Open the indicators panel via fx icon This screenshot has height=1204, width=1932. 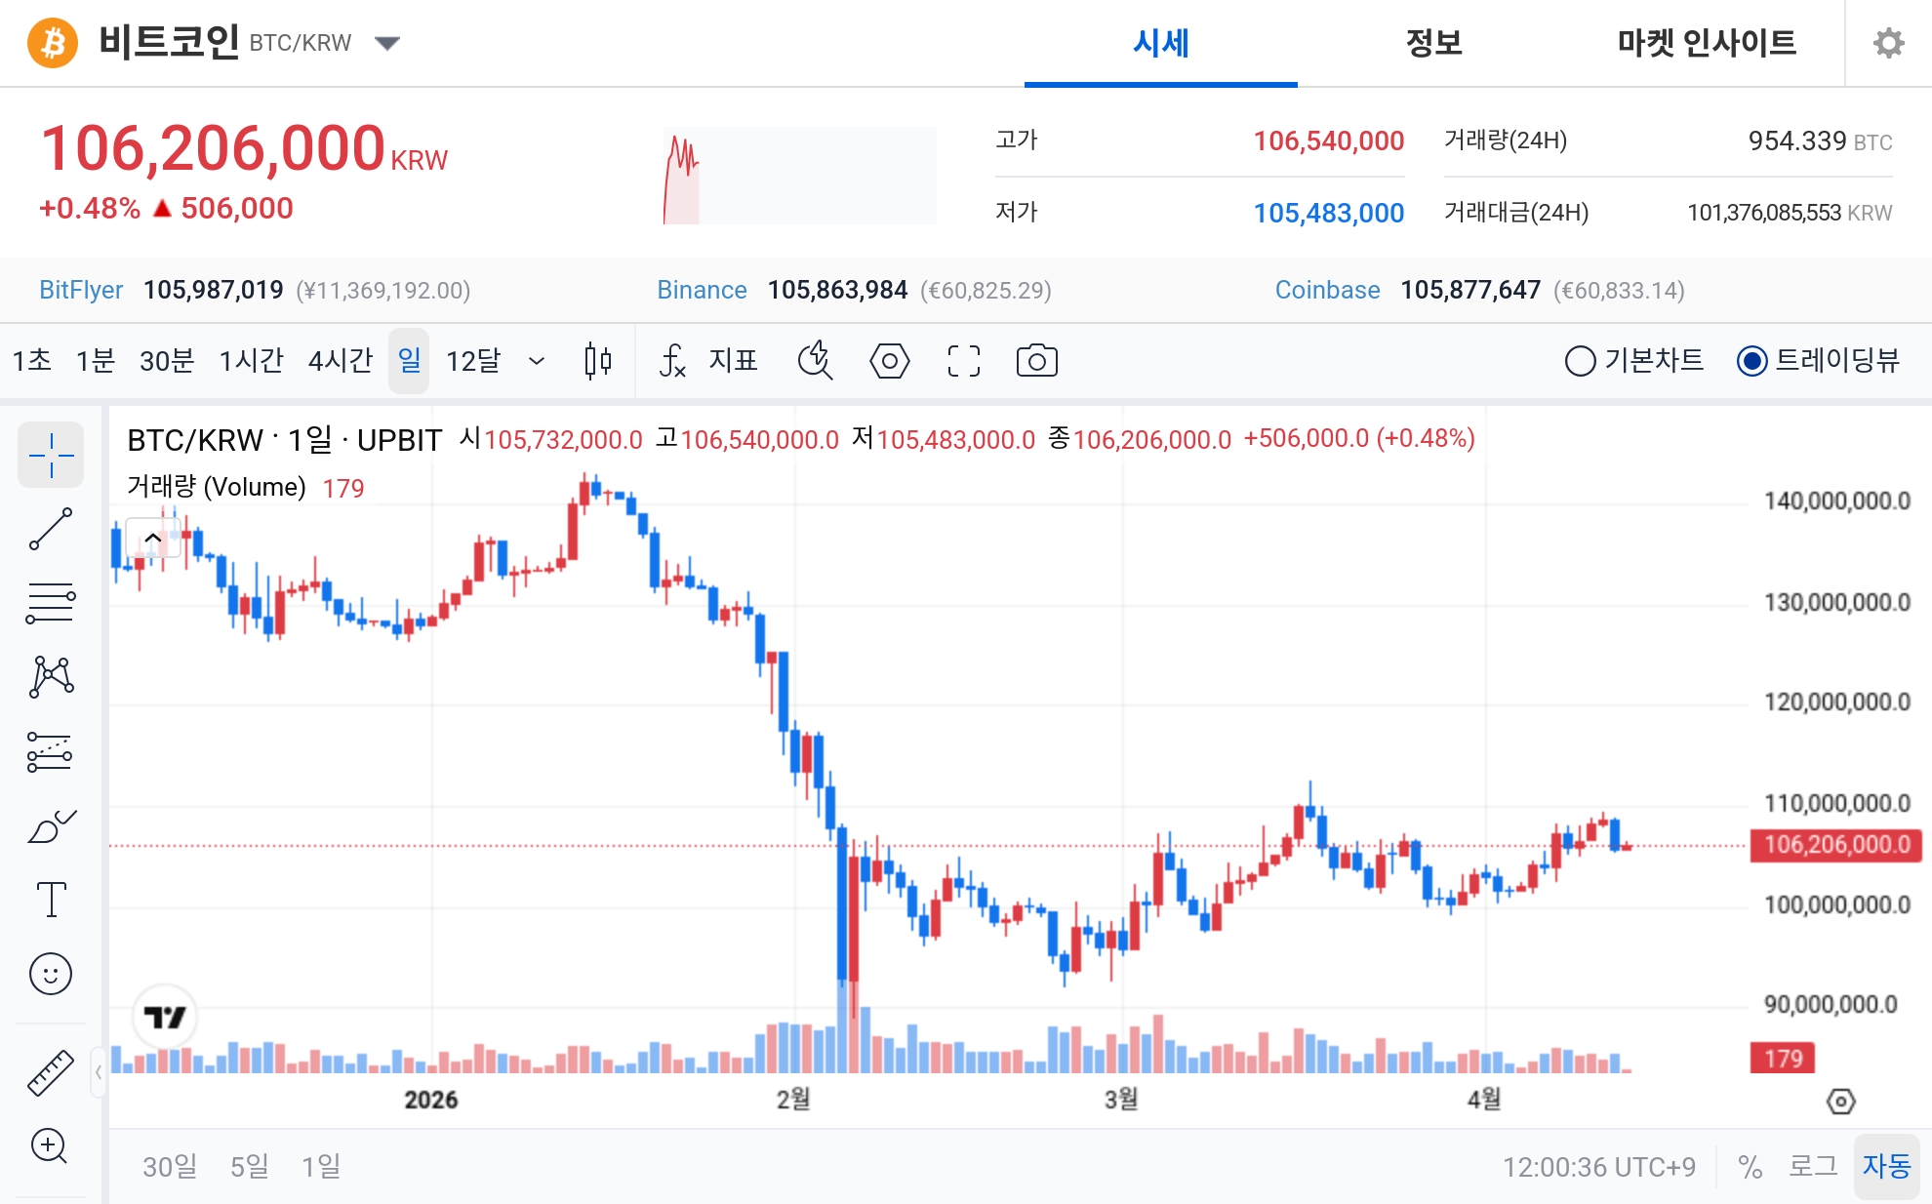click(673, 360)
